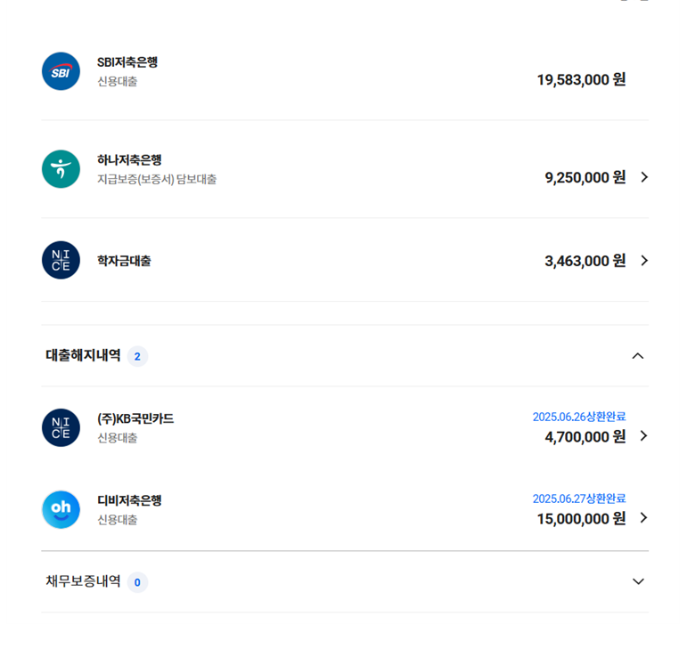Click the 대출해지내역 section header

[x=83, y=356]
